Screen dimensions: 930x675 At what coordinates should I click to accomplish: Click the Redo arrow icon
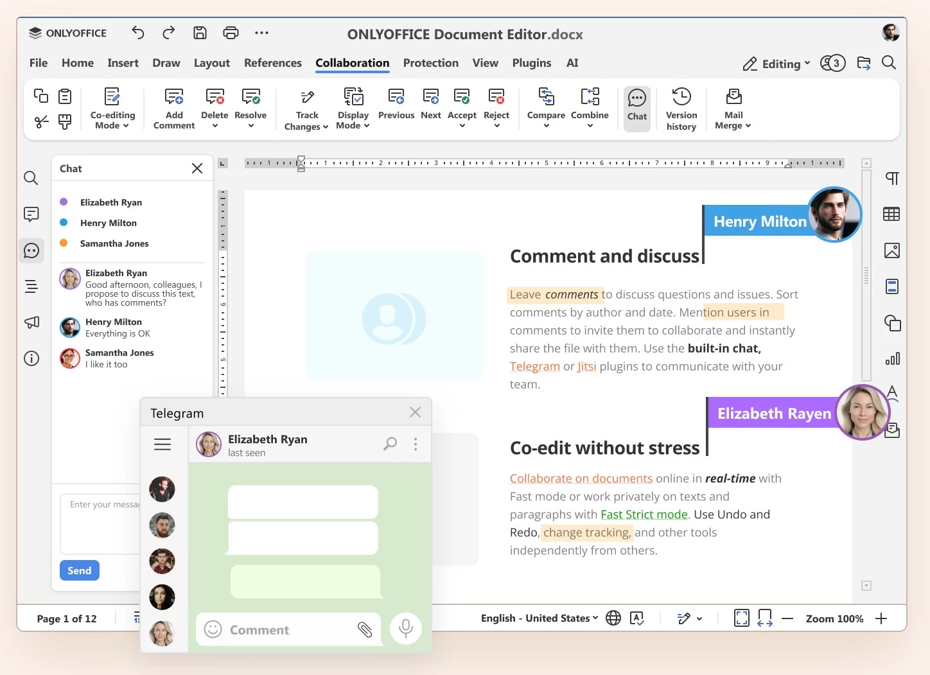pos(169,33)
